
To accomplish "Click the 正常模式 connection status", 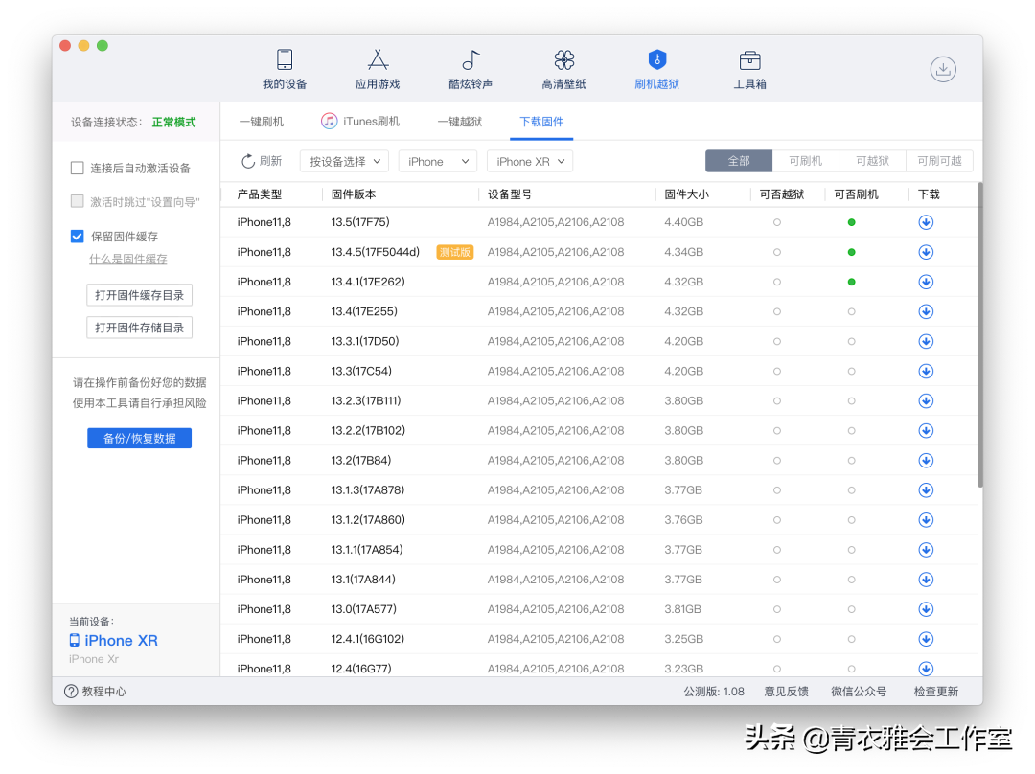I will 173,122.
